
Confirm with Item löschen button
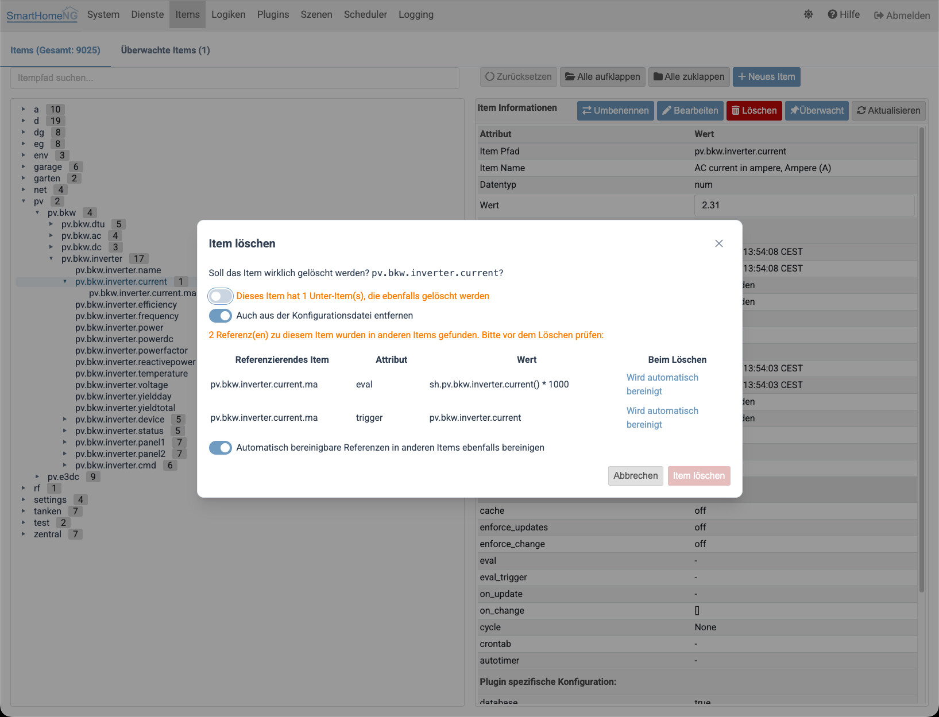click(x=699, y=475)
